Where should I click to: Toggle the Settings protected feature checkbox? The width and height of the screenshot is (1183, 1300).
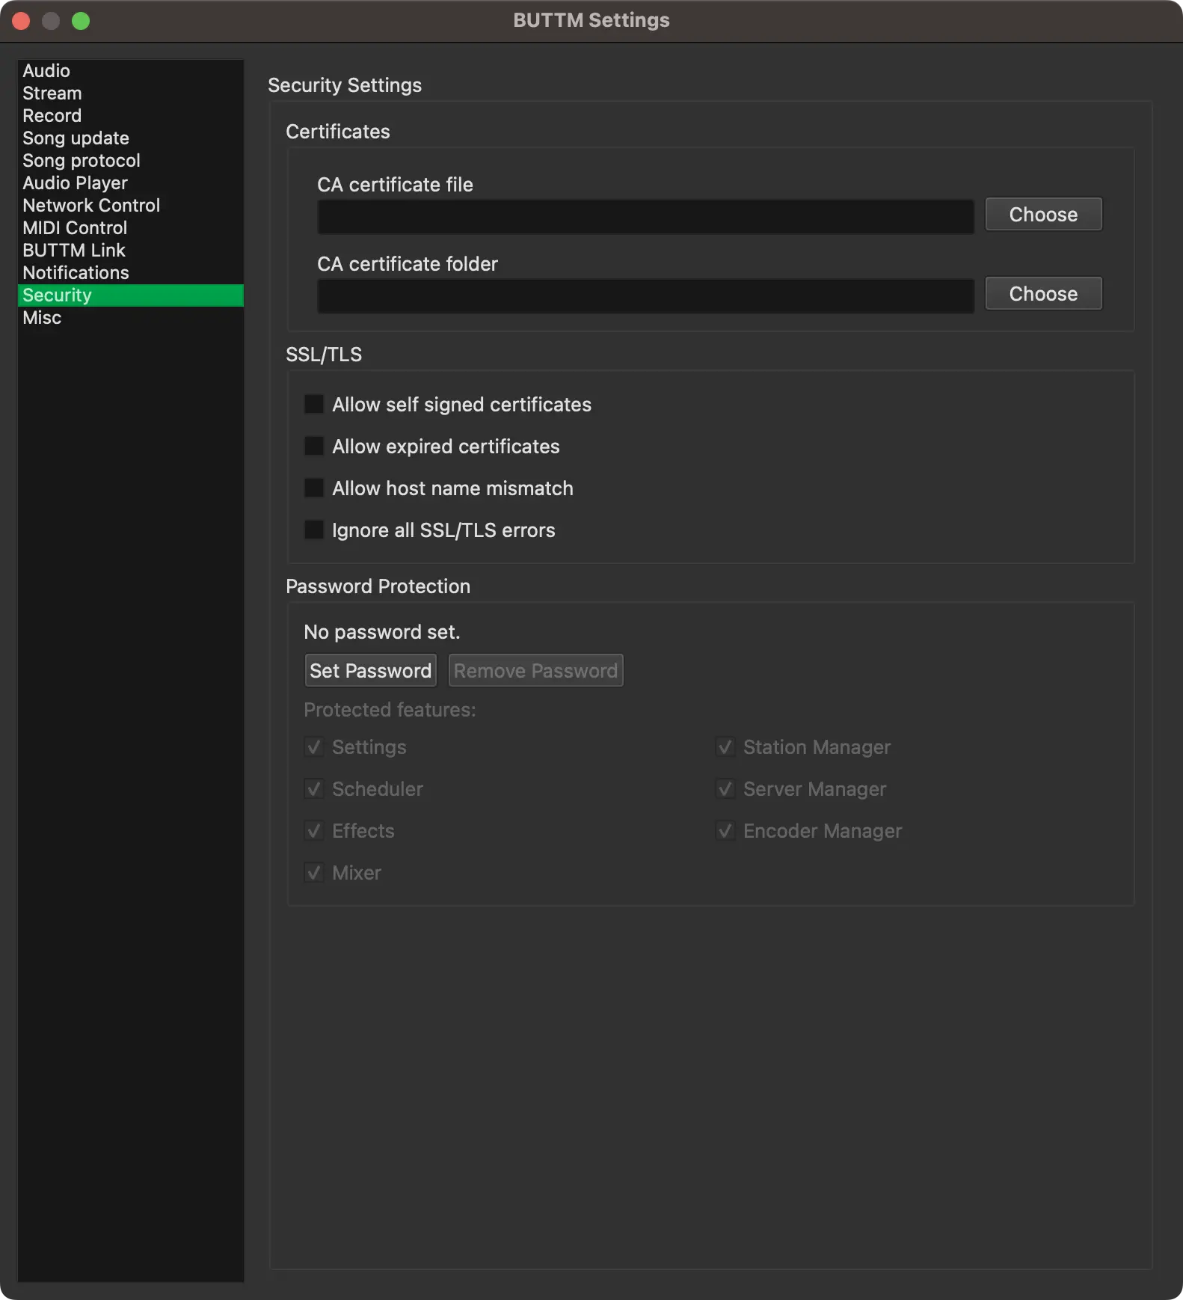pyautogui.click(x=314, y=747)
